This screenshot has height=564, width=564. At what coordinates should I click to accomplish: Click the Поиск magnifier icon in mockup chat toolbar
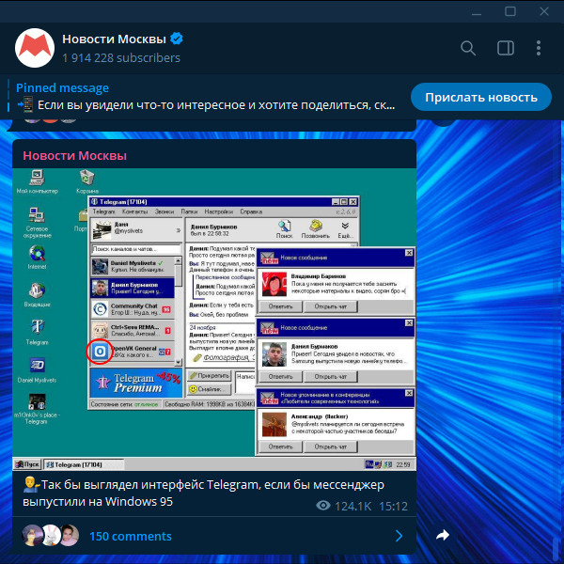284,229
